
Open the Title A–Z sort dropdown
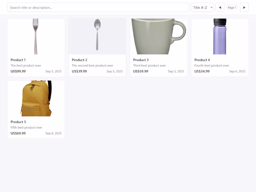(x=202, y=7)
